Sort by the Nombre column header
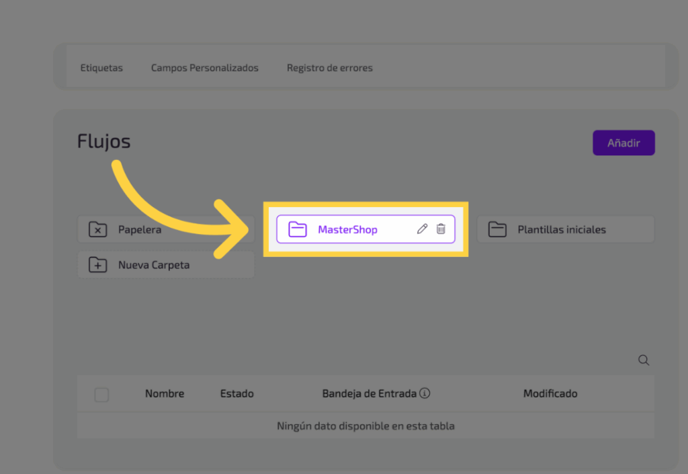The image size is (688, 474). pyautogui.click(x=165, y=394)
